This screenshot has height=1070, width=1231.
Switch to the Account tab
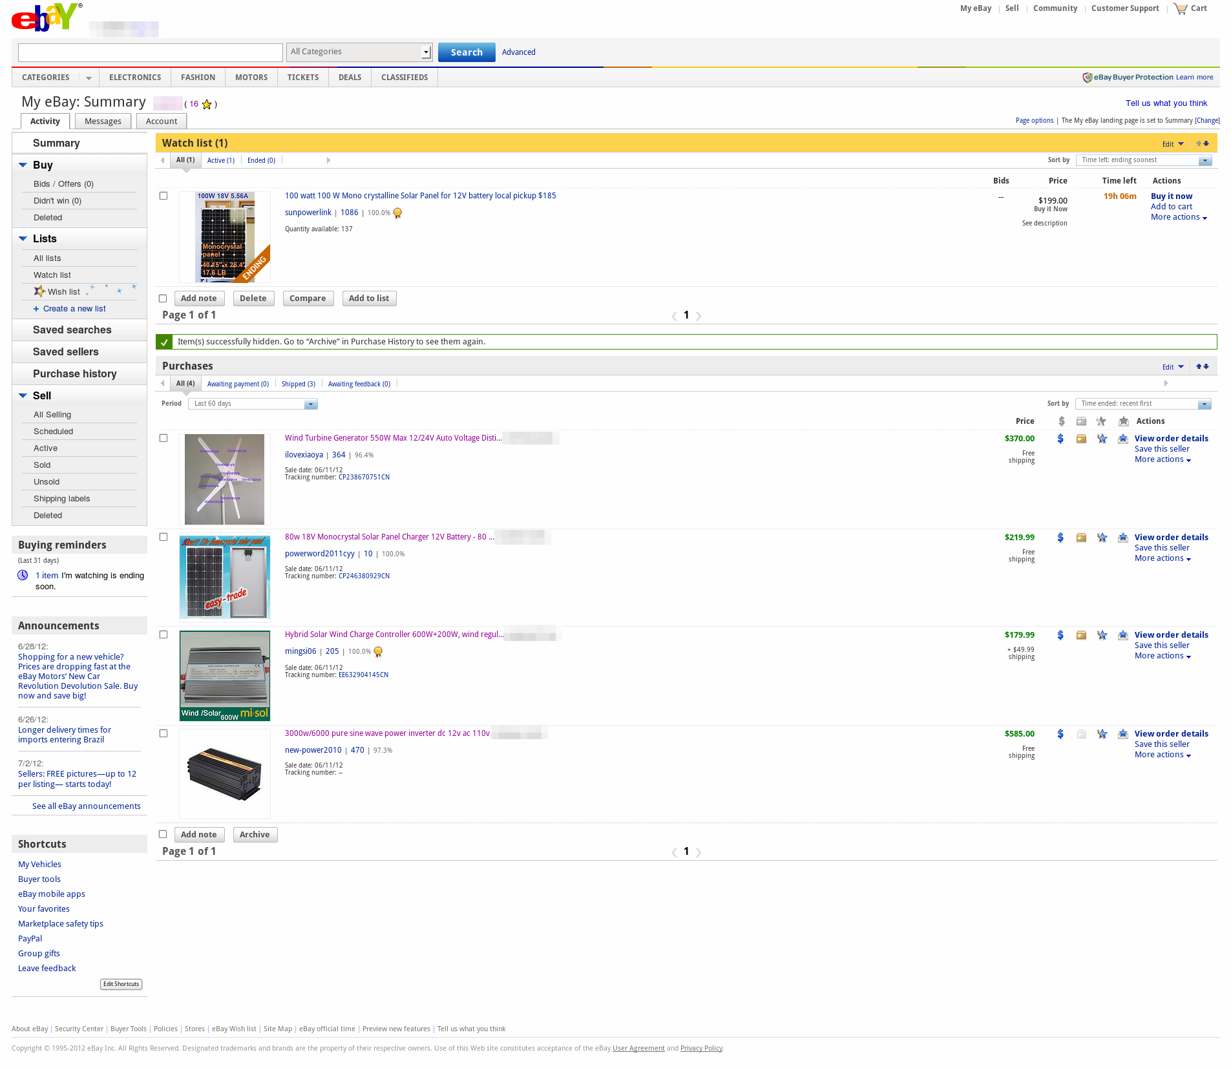pyautogui.click(x=162, y=121)
